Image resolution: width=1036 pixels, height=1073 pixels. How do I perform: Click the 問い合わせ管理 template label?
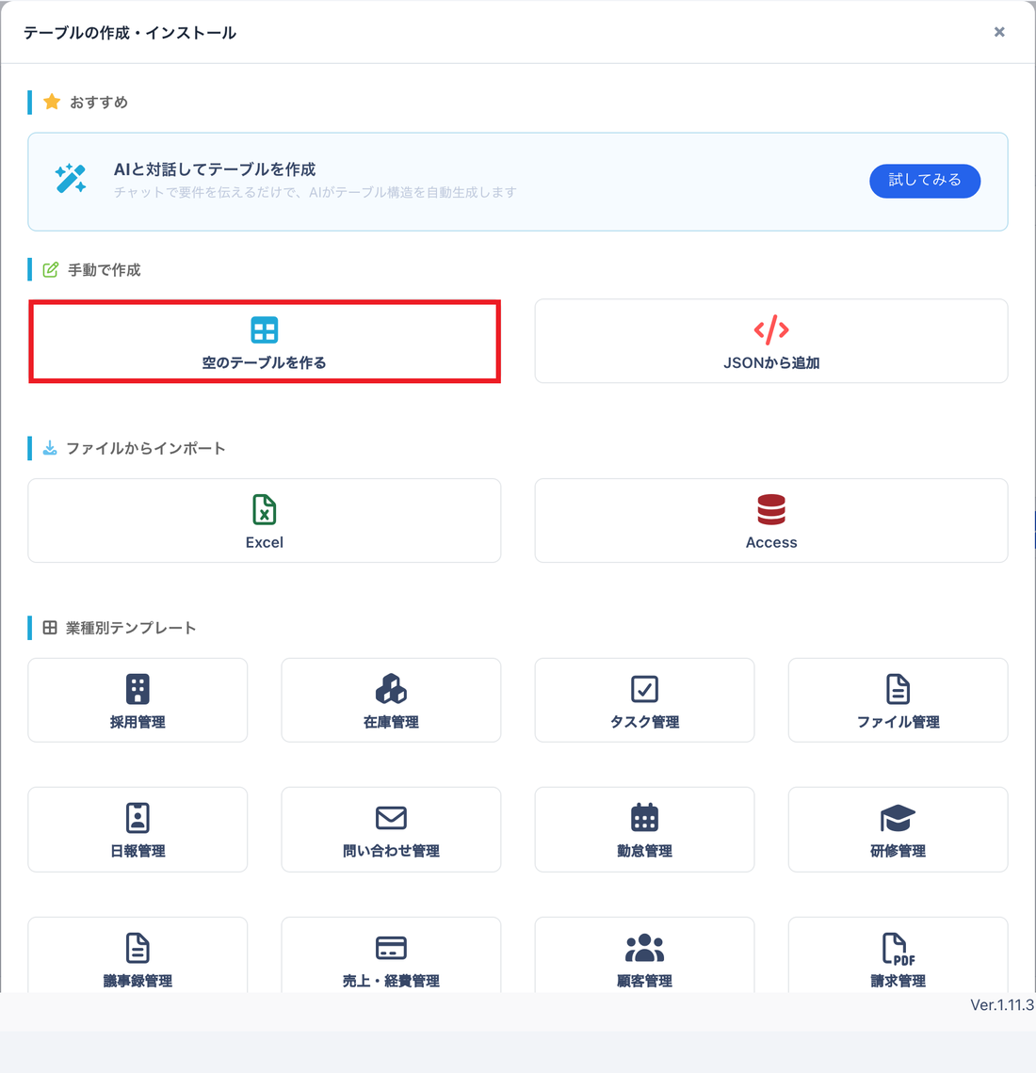click(x=391, y=851)
